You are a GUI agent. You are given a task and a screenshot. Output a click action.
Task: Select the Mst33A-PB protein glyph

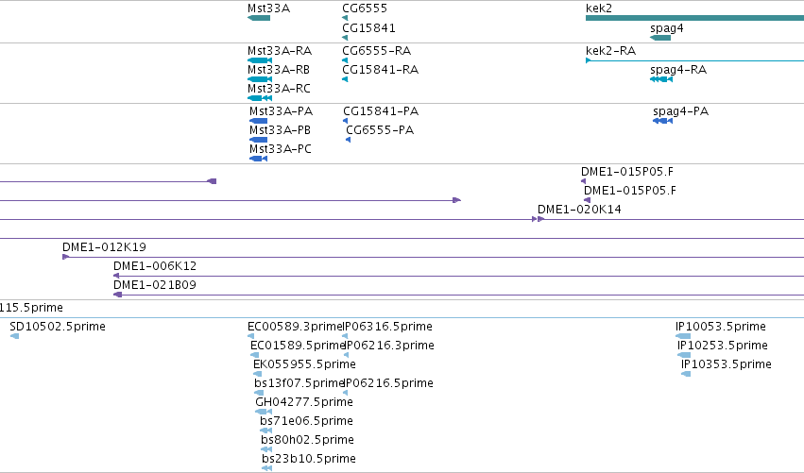click(259, 140)
